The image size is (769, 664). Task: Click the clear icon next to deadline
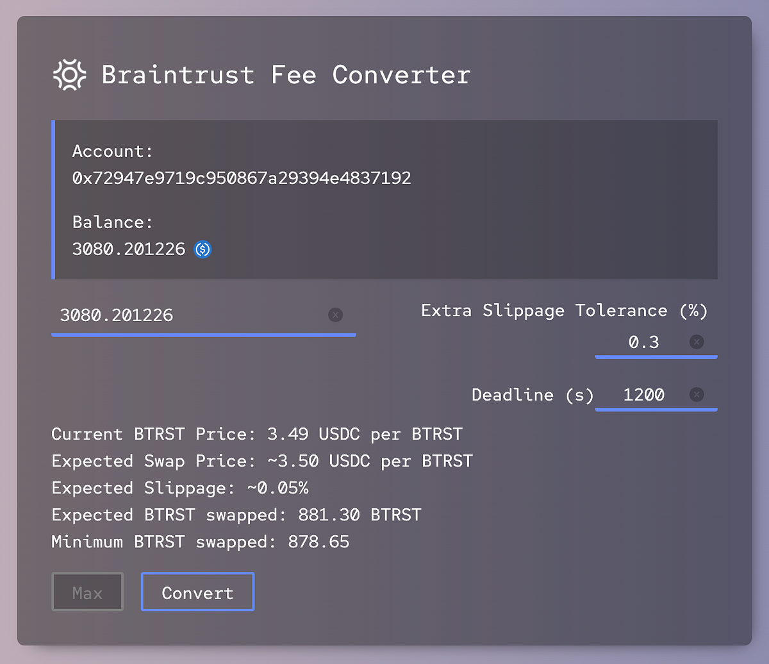[697, 395]
